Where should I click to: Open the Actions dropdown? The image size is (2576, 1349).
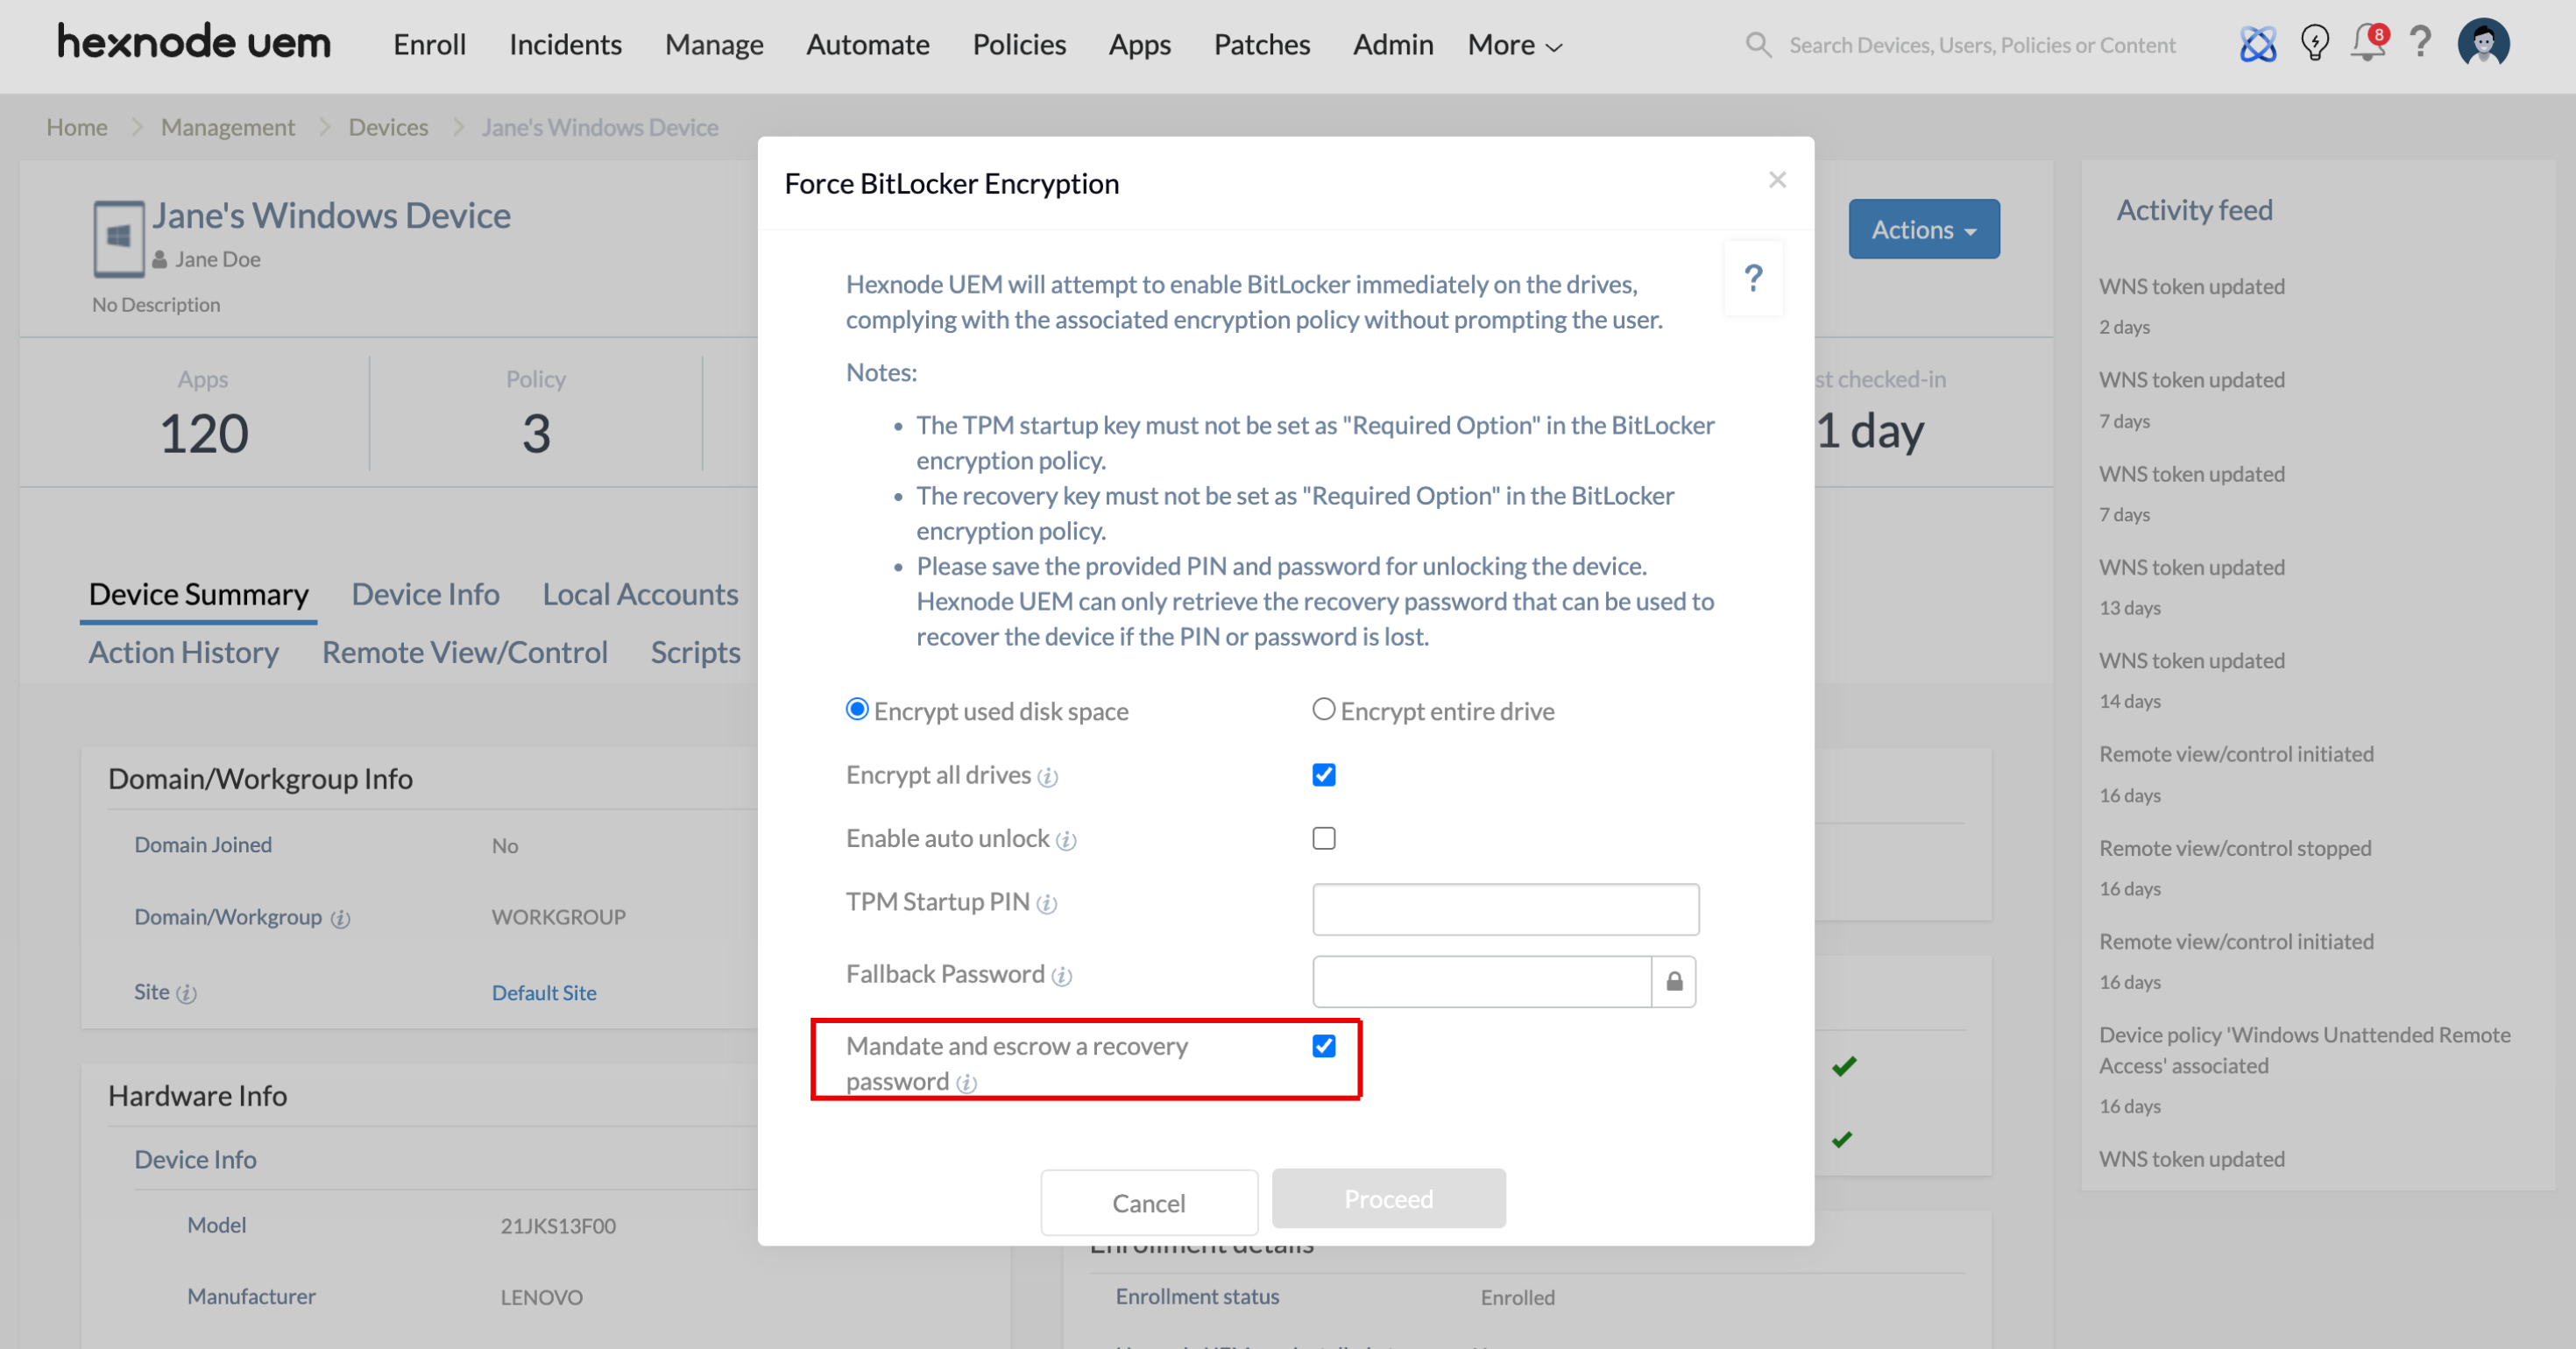tap(1924, 229)
